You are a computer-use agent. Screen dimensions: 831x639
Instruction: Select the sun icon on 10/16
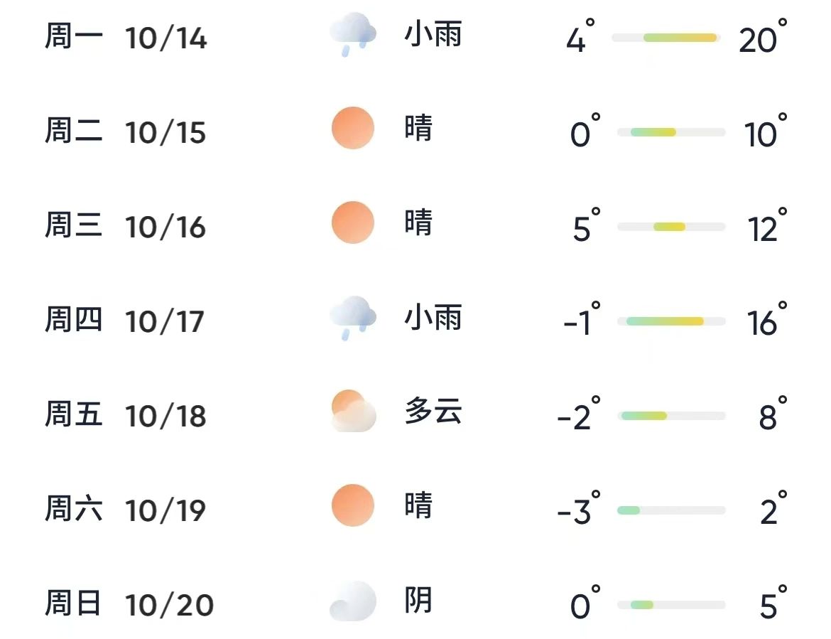pos(353,222)
